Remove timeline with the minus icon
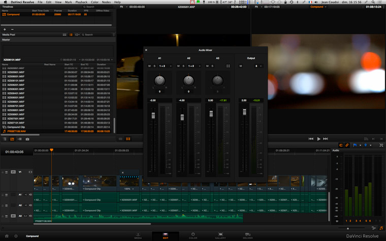Image resolution: width=386 pixels, height=241 pixels. (12, 29)
